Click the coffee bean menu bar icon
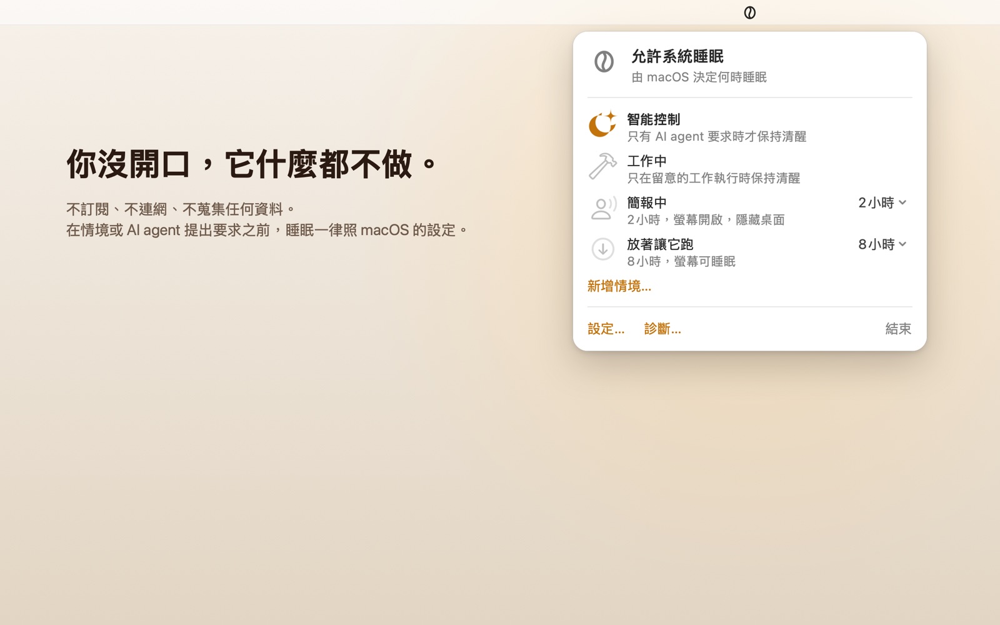The width and height of the screenshot is (1000, 625). tap(749, 12)
